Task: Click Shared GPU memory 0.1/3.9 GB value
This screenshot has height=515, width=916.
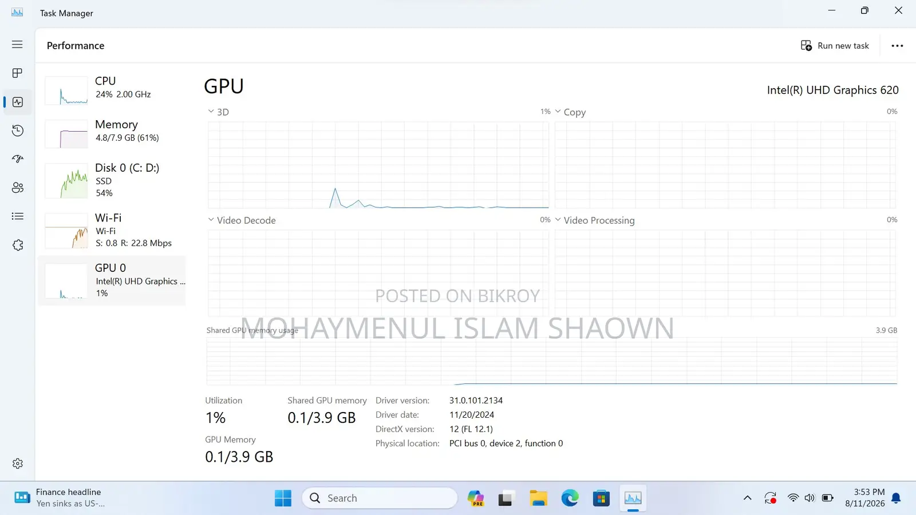Action: click(x=322, y=418)
